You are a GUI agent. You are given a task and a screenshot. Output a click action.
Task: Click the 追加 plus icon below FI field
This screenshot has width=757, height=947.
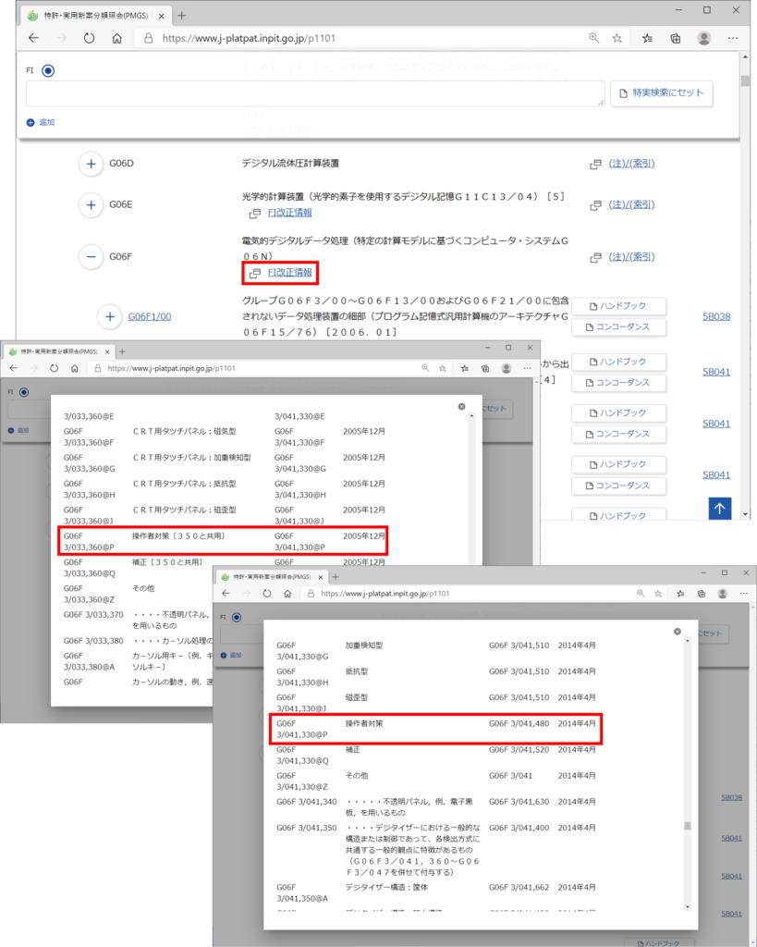click(x=31, y=122)
